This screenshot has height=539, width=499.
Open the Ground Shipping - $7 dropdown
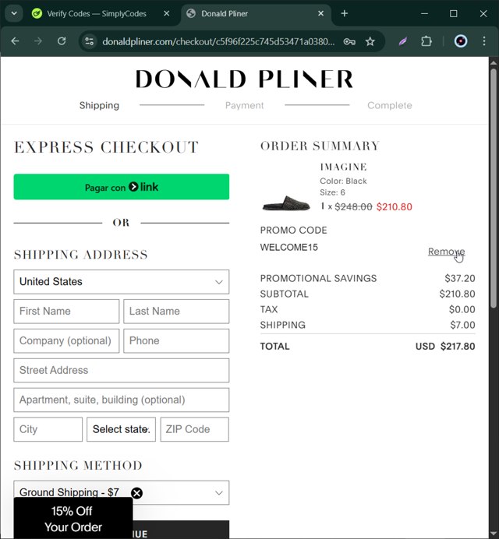(122, 492)
